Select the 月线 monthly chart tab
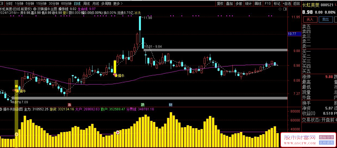Image resolution: width=337 pixels, height=148 pixels. tap(95, 4)
